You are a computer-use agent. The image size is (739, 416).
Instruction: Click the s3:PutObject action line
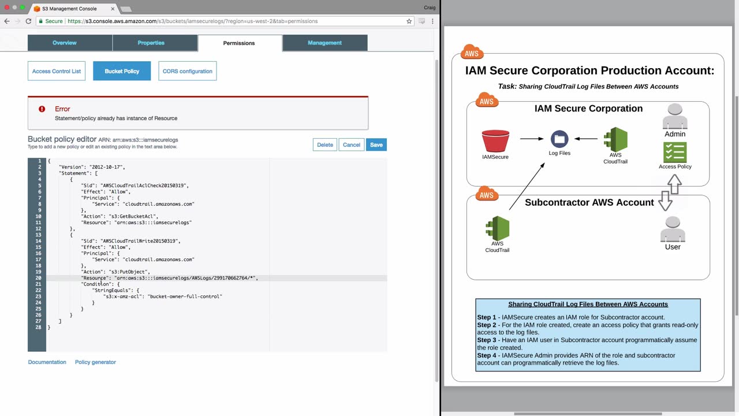115,272
